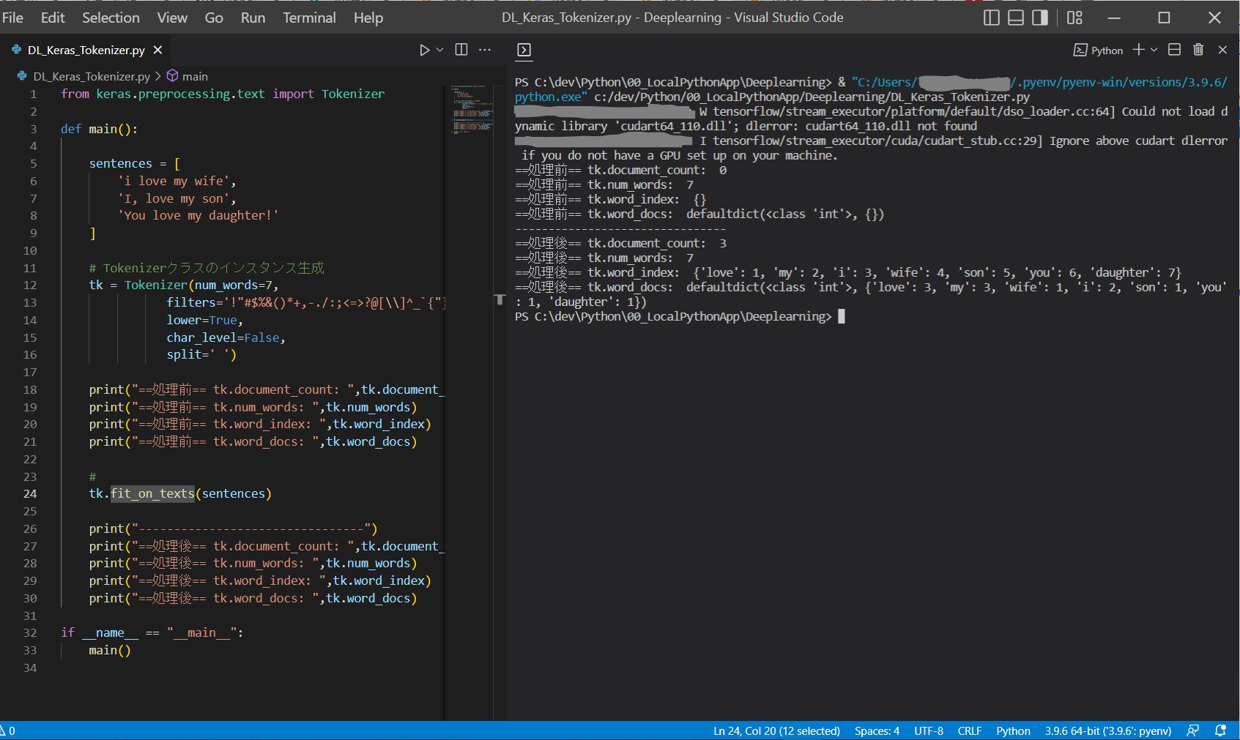This screenshot has height=740, width=1240.
Task: Click the pyenv versions path link in terminal
Action: pyautogui.click(x=1119, y=82)
